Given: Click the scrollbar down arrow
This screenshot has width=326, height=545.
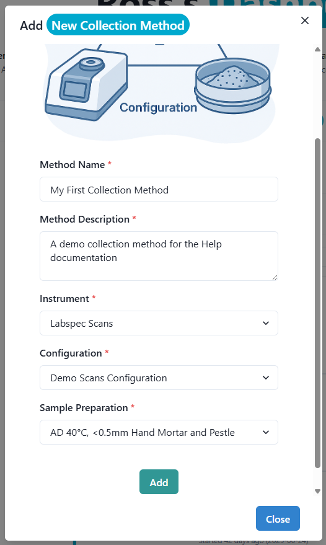Looking at the screenshot, I should point(317,491).
